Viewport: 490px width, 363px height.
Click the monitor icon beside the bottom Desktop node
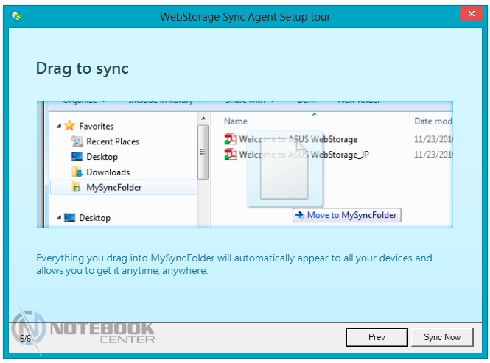(x=70, y=218)
